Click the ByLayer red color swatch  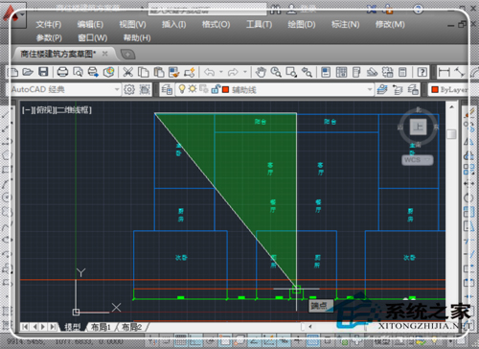tap(435, 89)
